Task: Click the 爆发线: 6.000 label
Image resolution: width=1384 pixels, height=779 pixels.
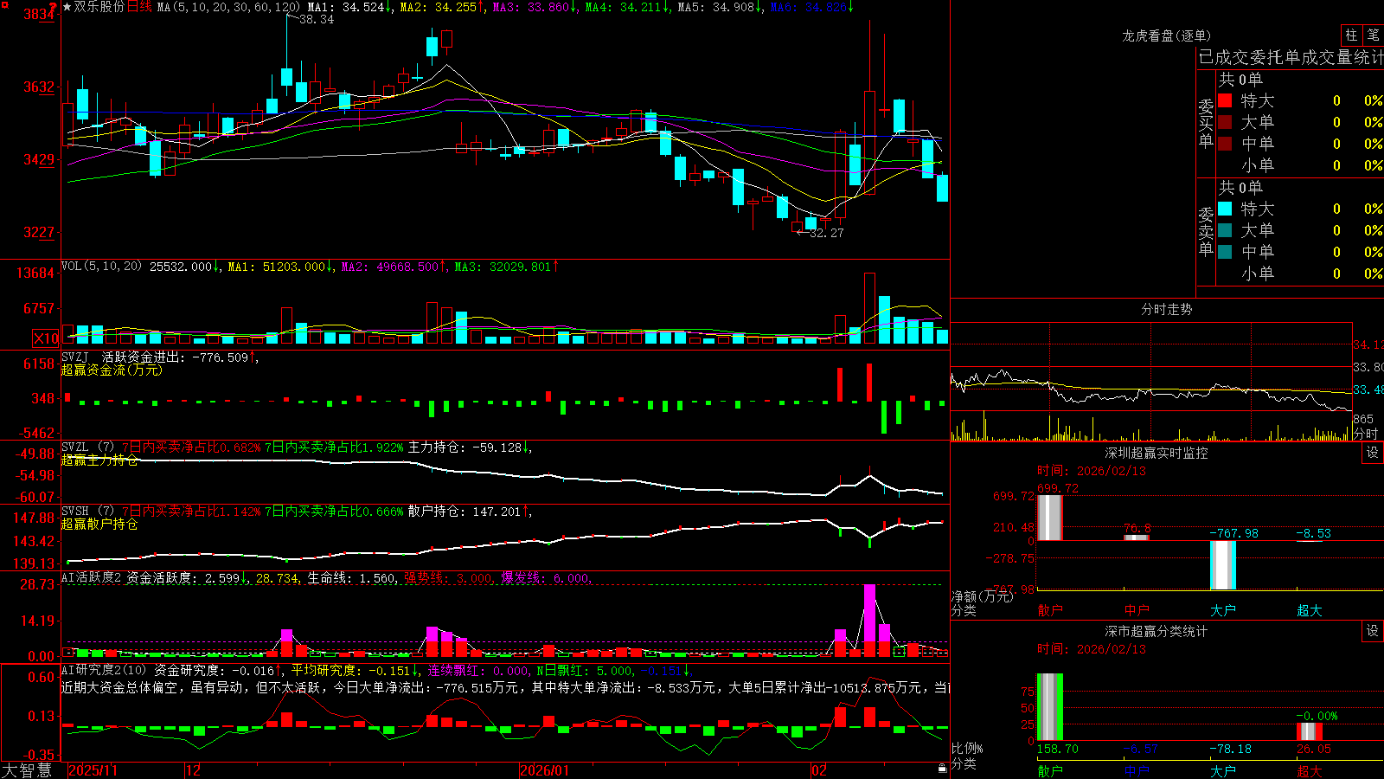Action: pos(546,578)
